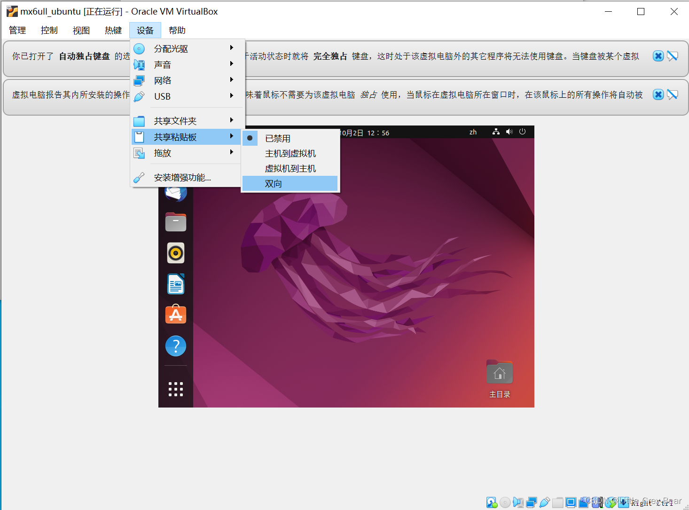Expand the 网络 submenu arrow

(232, 79)
